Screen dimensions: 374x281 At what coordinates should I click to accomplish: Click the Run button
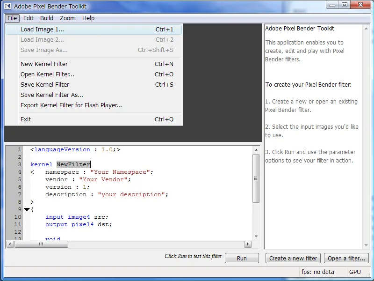click(x=242, y=259)
